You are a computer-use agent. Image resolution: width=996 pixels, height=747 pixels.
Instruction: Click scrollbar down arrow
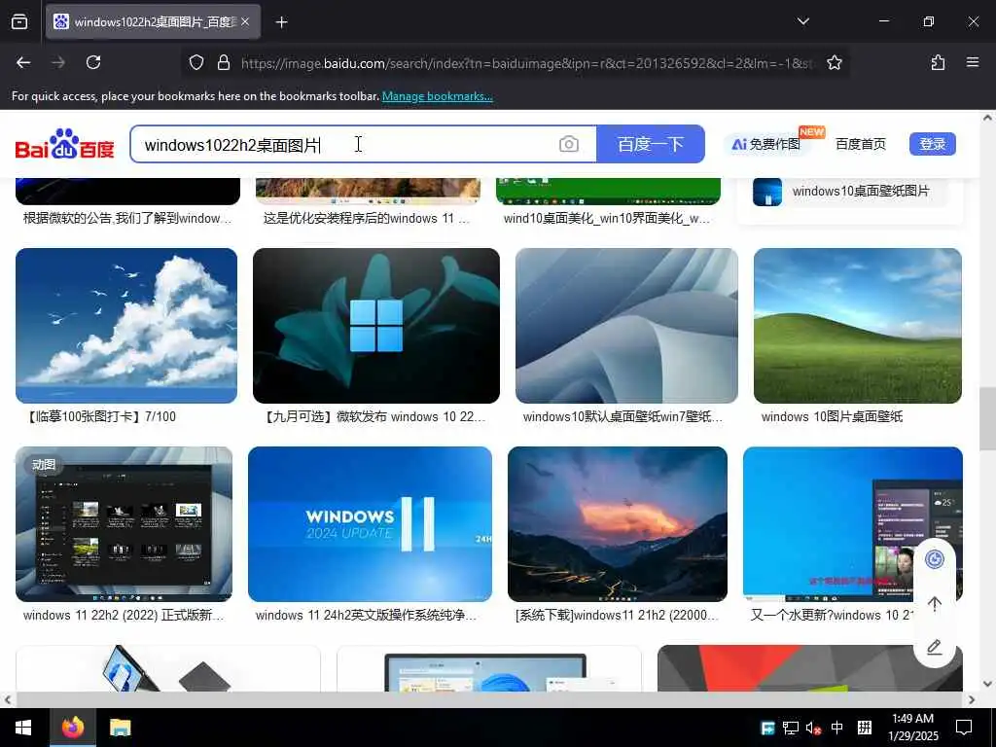pos(987,684)
